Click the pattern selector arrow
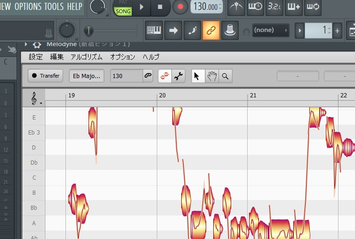 tap(300, 30)
